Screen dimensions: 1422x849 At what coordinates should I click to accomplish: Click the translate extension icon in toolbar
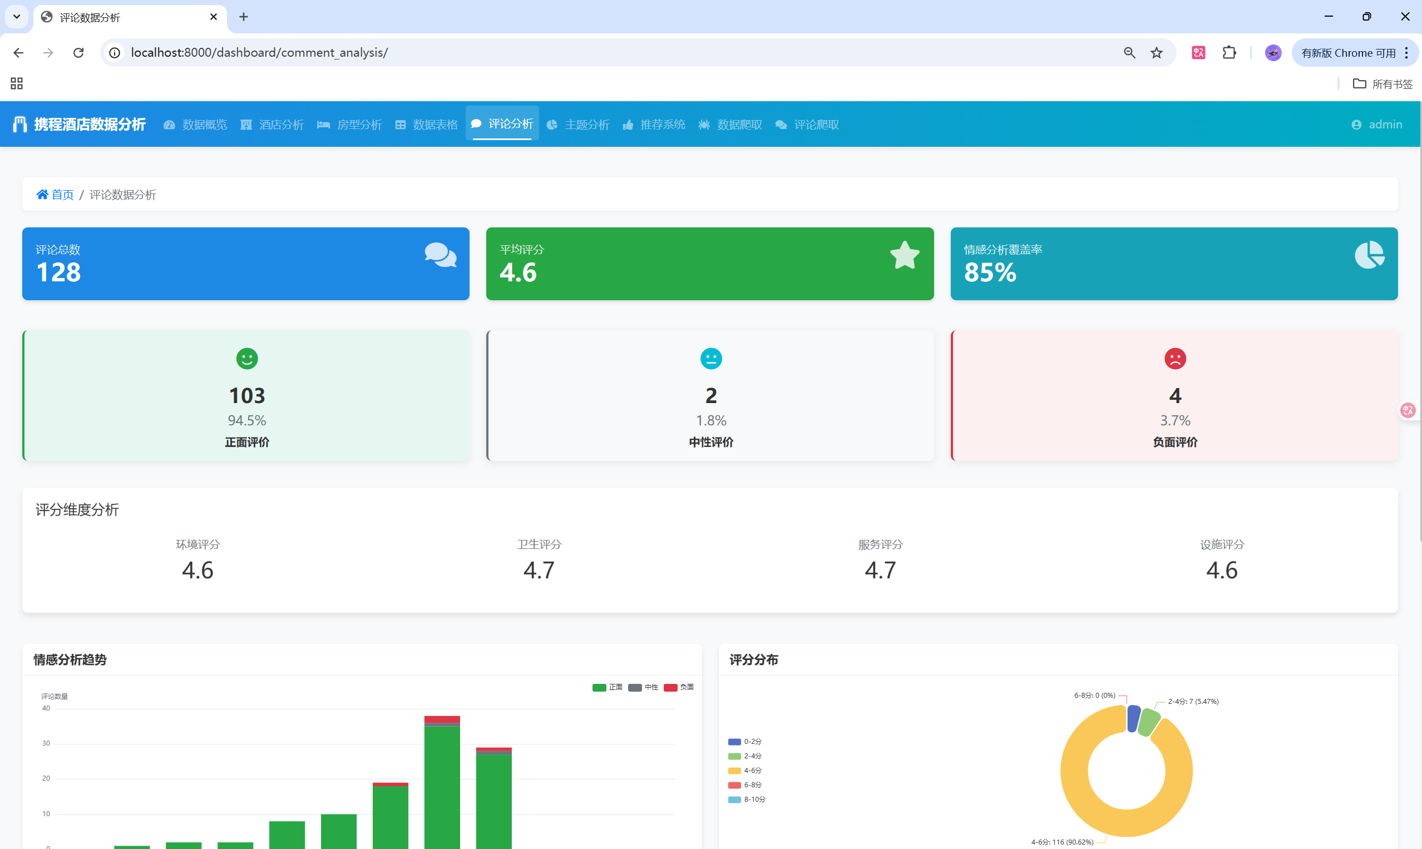[1198, 53]
